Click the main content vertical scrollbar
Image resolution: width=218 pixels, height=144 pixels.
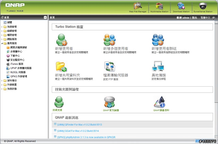[216, 63]
